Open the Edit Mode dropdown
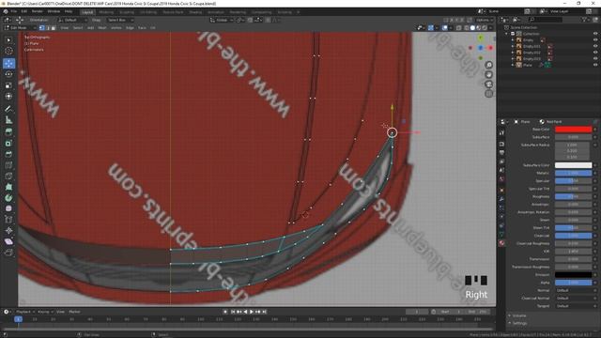601x338 pixels. [21, 27]
